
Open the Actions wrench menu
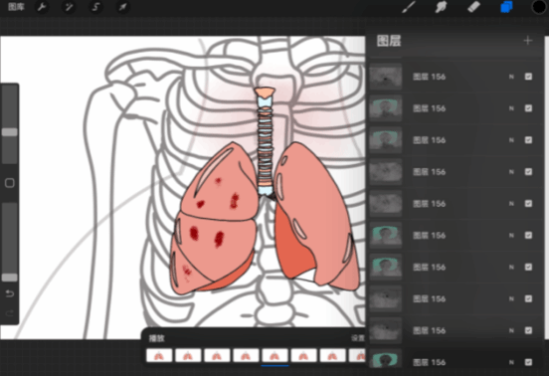pos(42,7)
